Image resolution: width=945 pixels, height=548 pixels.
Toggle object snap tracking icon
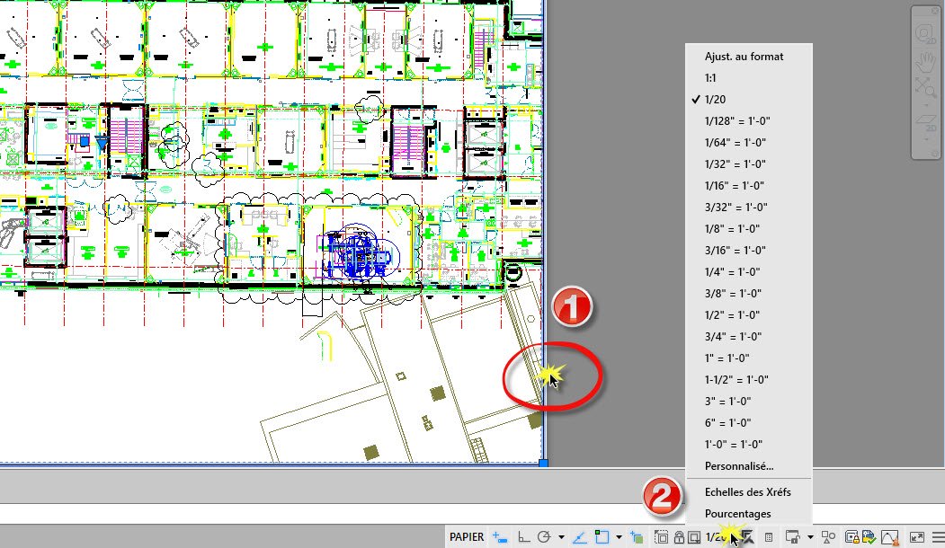(x=580, y=536)
